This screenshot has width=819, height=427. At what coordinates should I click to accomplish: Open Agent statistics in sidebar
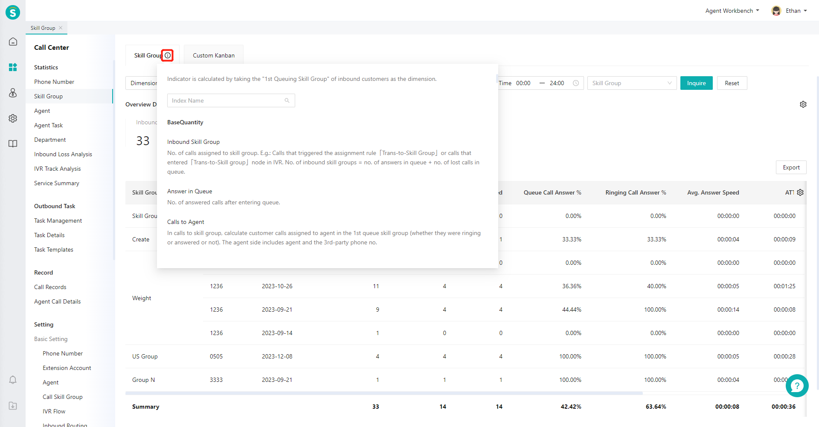[x=42, y=111]
